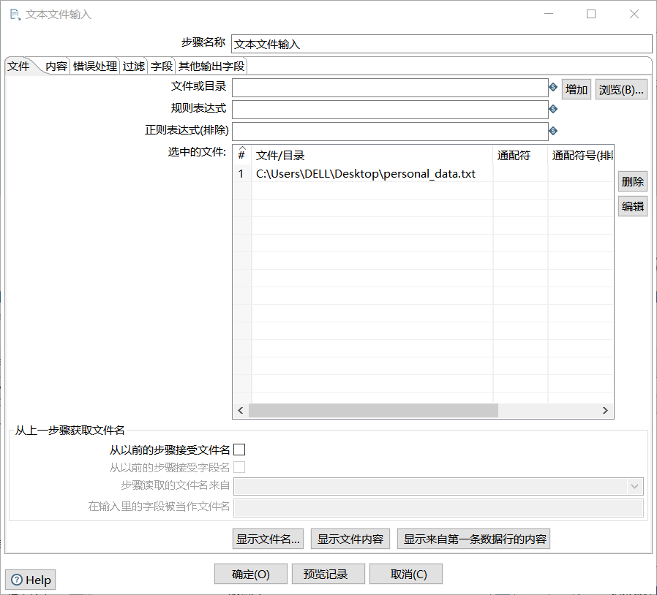Click the Help question mark icon

click(16, 580)
